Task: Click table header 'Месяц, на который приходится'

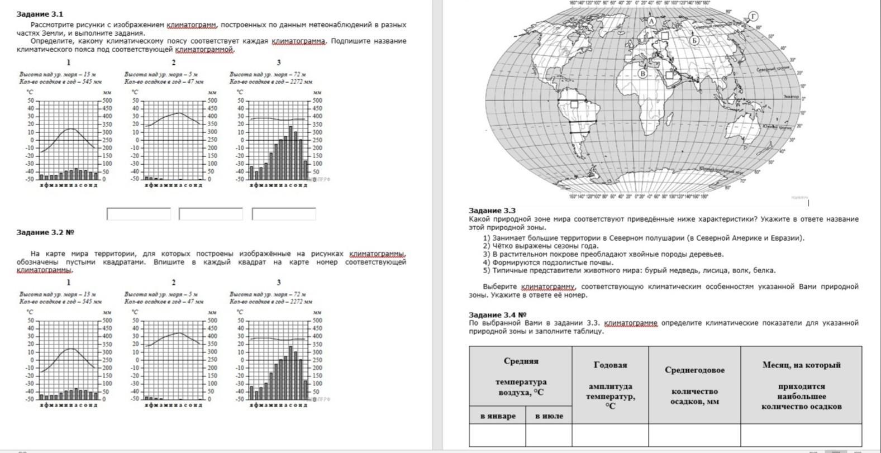Action: pyautogui.click(x=801, y=385)
